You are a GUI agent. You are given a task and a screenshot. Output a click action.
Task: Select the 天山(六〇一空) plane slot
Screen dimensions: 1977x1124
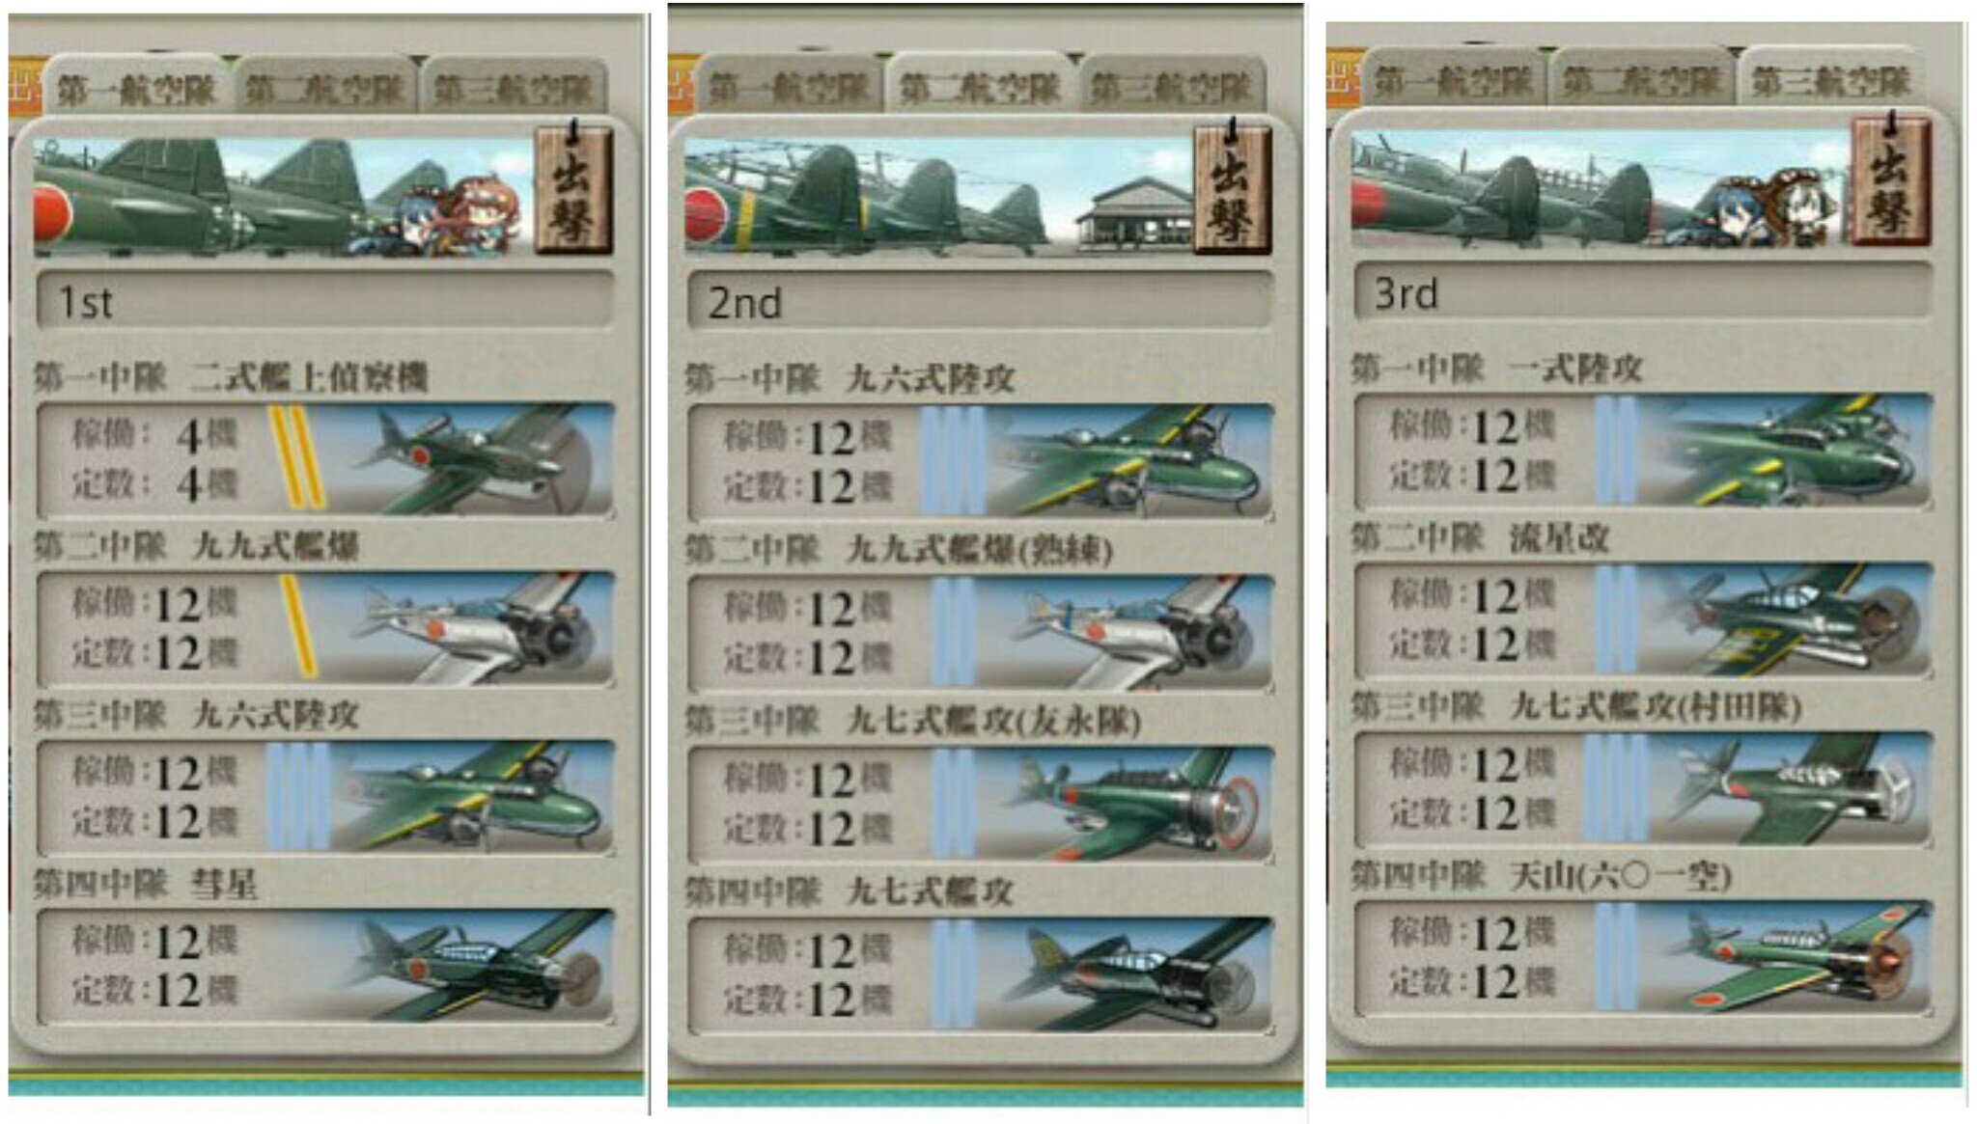[x=1643, y=957]
